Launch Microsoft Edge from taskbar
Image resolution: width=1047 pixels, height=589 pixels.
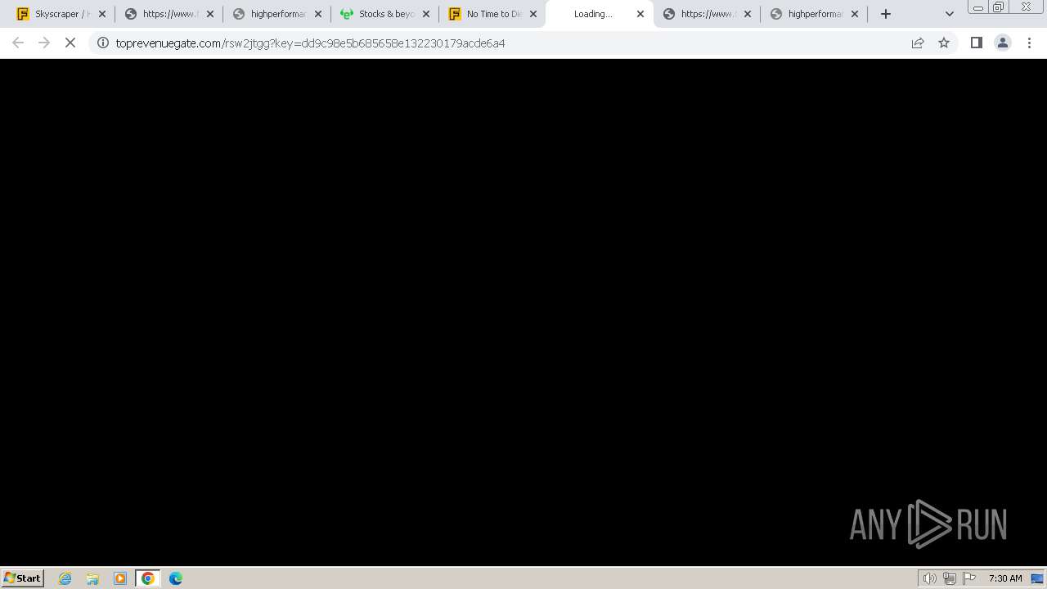176,578
